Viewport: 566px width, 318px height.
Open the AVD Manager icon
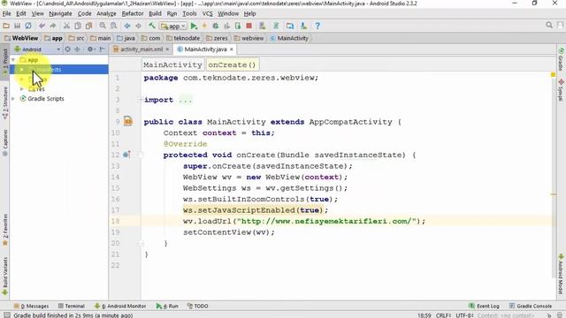pyautogui.click(x=263, y=26)
